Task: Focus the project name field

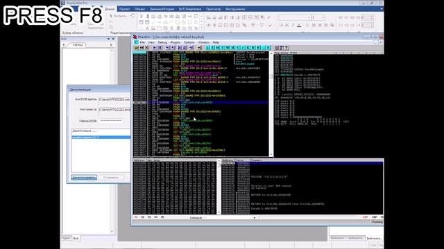Action: (114, 109)
